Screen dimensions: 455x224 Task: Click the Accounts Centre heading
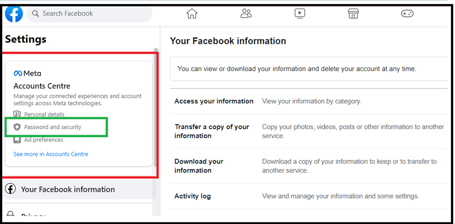42,86
